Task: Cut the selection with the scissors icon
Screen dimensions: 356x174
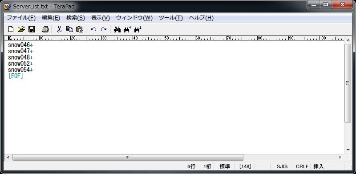Action: (59, 29)
